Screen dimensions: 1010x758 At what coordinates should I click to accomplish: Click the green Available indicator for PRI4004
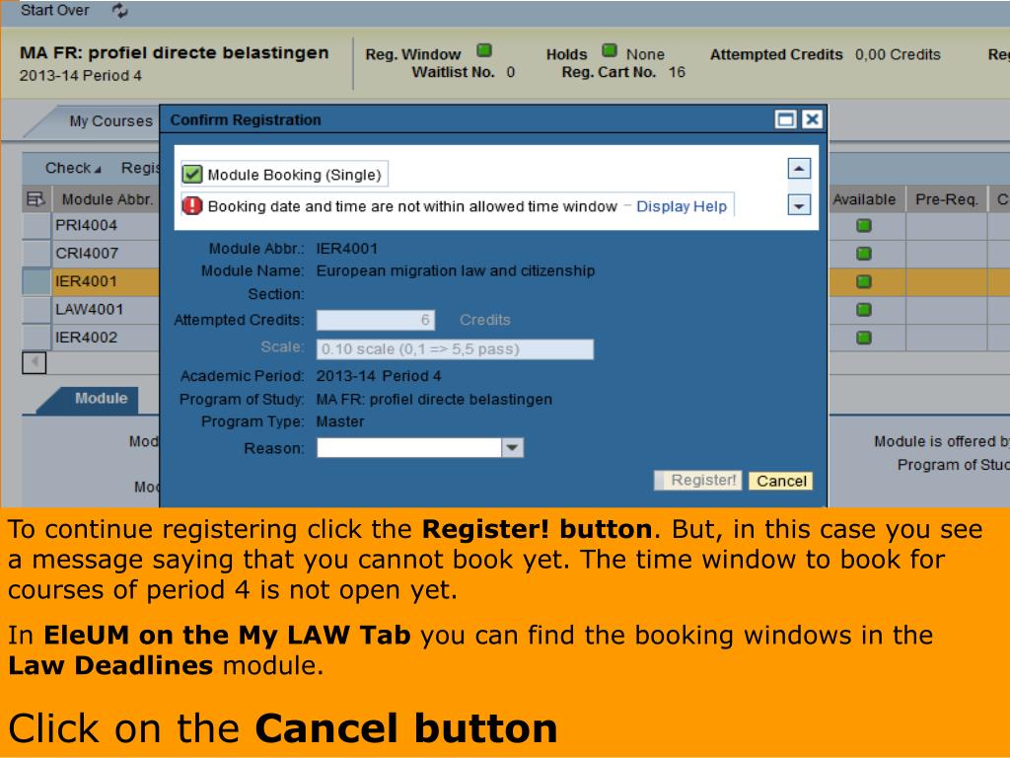864,226
